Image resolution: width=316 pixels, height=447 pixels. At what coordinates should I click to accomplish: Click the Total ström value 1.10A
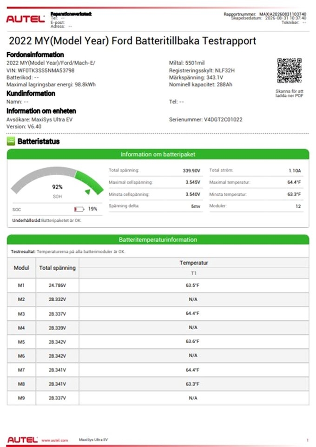(x=295, y=170)
